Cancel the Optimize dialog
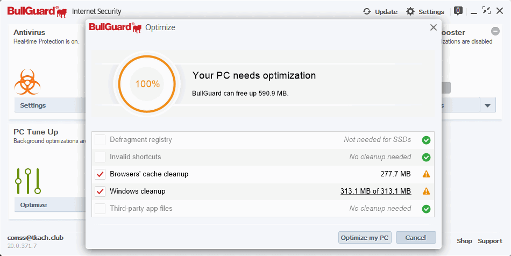Image resolution: width=511 pixels, height=256 pixels. pos(416,238)
